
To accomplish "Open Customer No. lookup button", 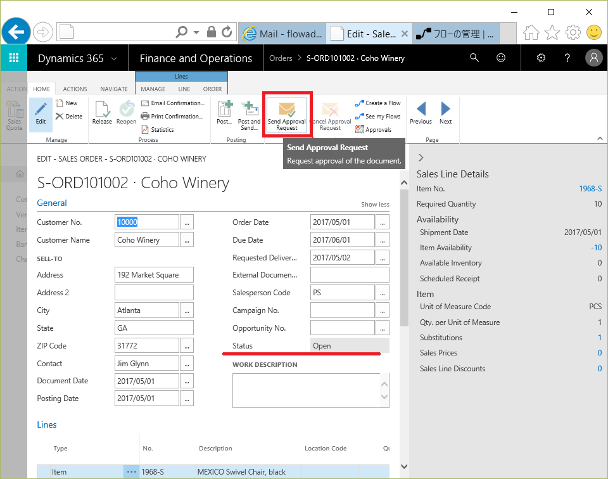I will [187, 222].
